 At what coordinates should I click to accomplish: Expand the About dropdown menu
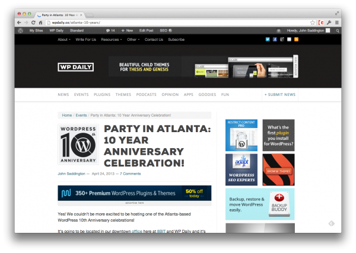[64, 40]
